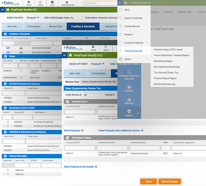Toggle Product? checkbox for DCC NF140901
Screen dimensions: 206x186
[103, 64]
